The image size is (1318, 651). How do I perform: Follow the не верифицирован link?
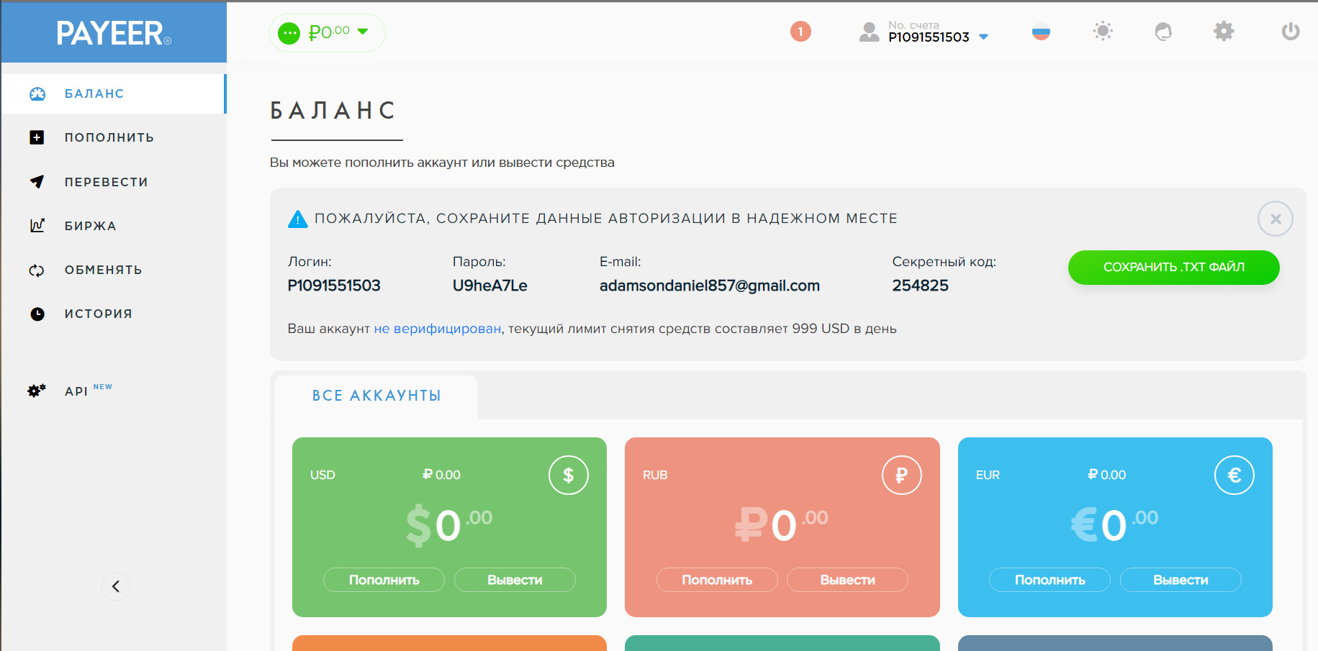(437, 329)
